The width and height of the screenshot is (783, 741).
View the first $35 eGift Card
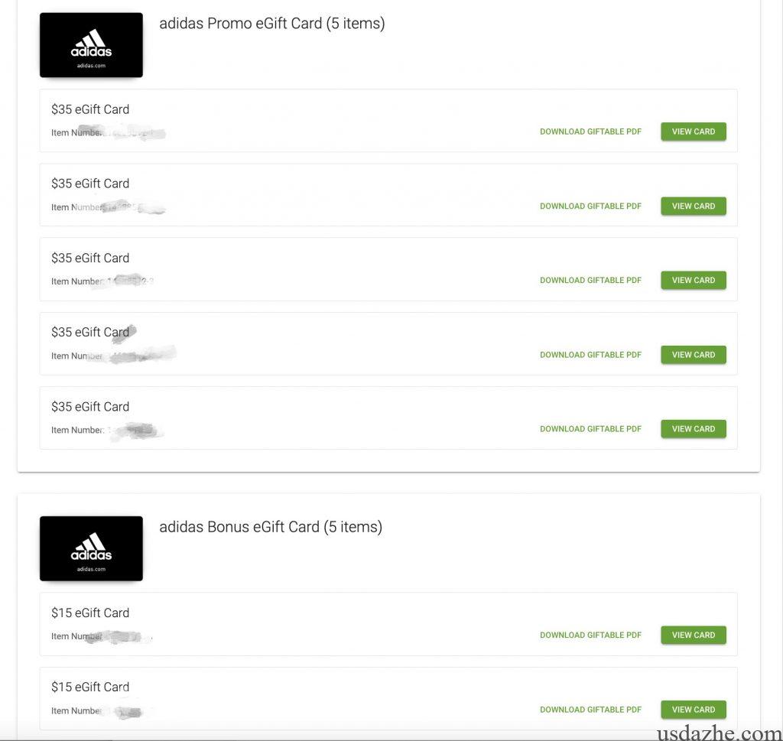pos(693,132)
